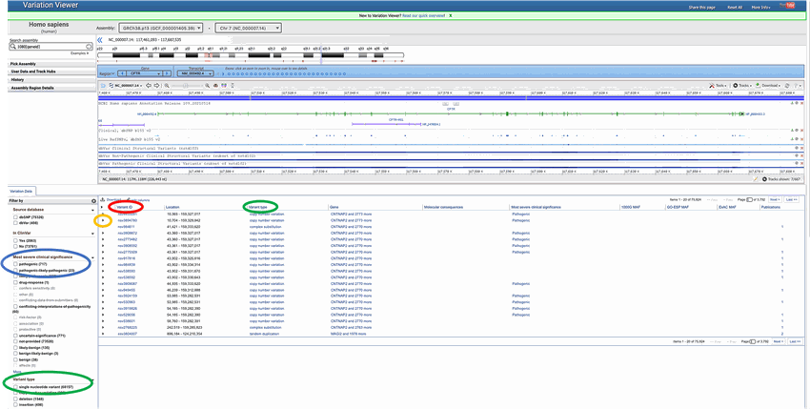Check the In ClinVar Yes filter
Screen dimensions: 810x409
pyautogui.click(x=15, y=241)
